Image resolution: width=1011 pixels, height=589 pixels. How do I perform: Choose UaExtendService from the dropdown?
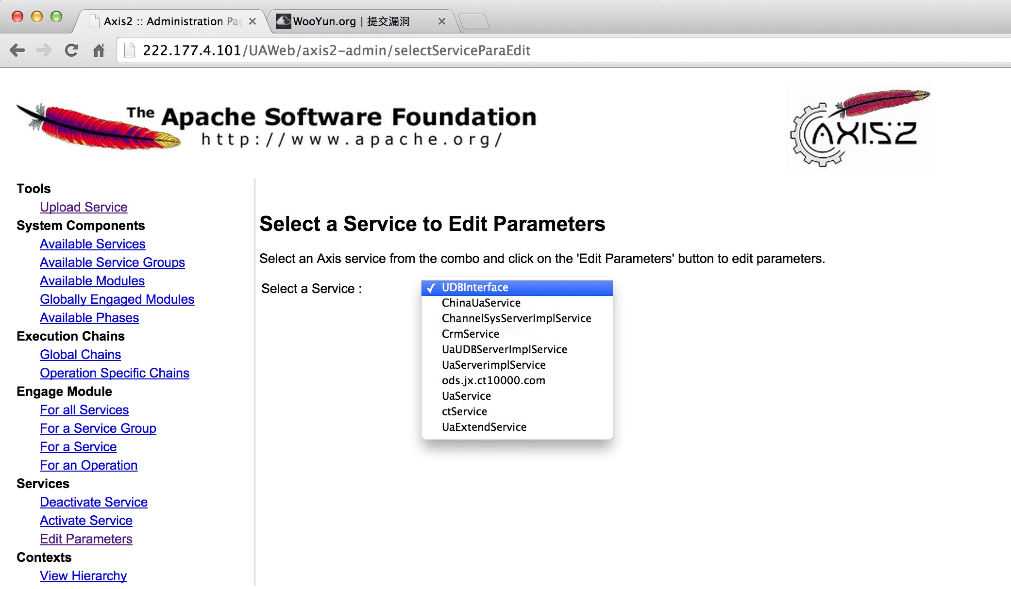[x=517, y=427]
